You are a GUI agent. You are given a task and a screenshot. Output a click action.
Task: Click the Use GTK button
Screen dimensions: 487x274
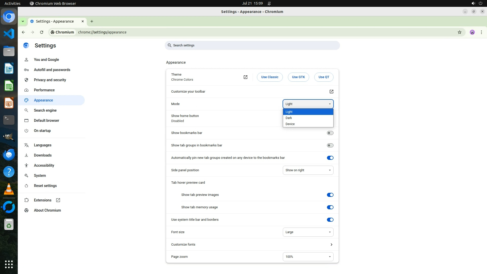tap(298, 77)
